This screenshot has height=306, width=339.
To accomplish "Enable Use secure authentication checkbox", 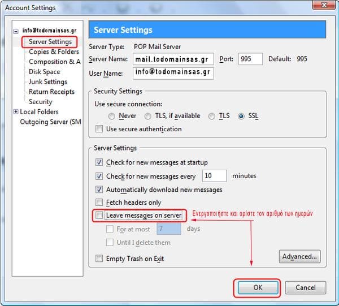I will pyautogui.click(x=99, y=129).
